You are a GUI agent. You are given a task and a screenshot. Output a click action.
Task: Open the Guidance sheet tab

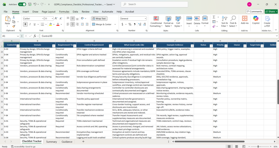coord(67,142)
